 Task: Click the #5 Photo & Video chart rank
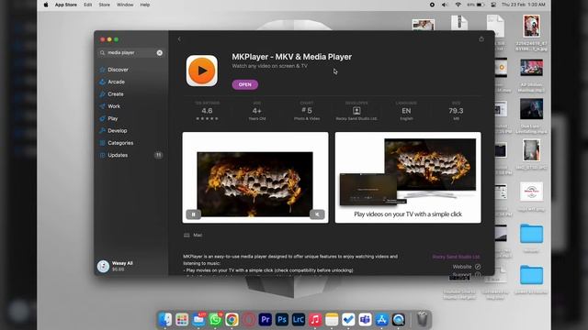pos(307,111)
